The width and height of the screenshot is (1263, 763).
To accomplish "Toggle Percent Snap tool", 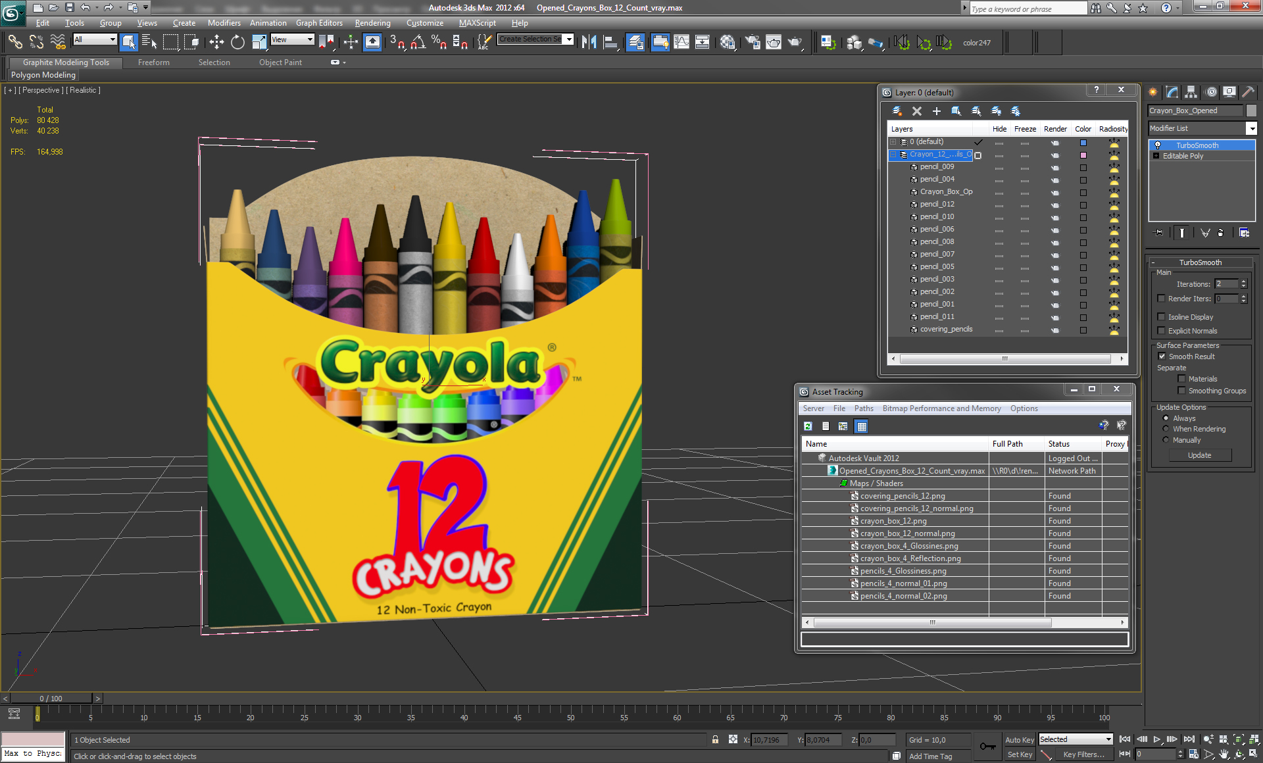I will 439,42.
